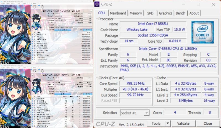Click the 15.0 W Max TDP value
Screen dimensions: 221x128
(179, 30)
